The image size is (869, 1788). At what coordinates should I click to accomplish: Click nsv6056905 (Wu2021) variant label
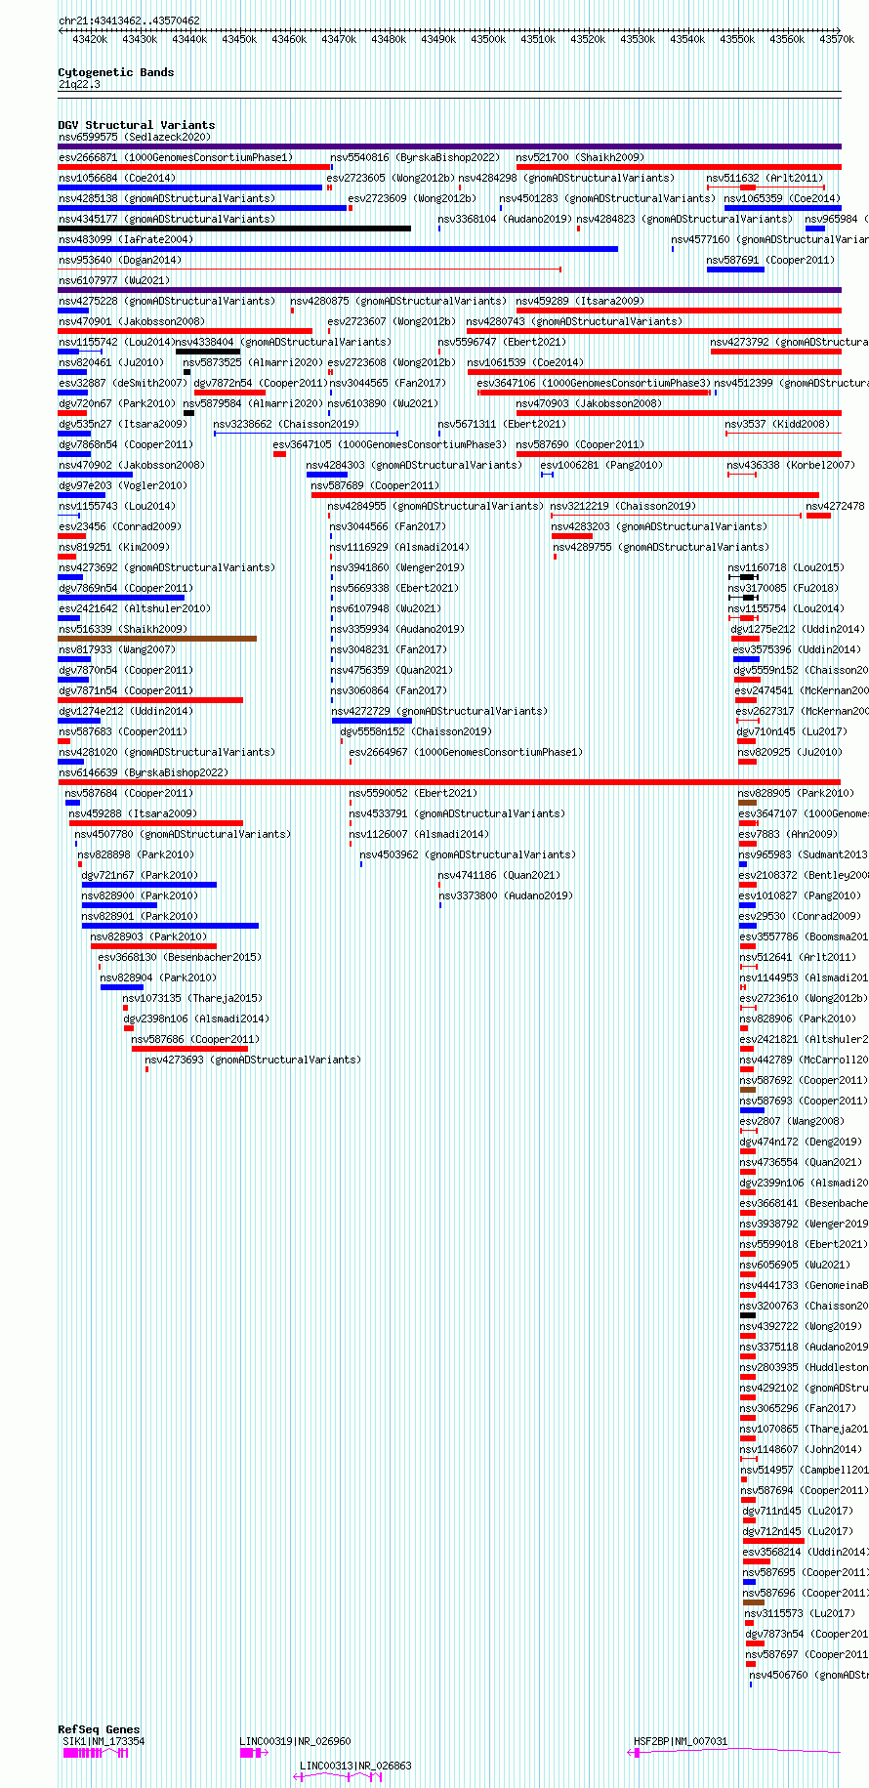795,1266
